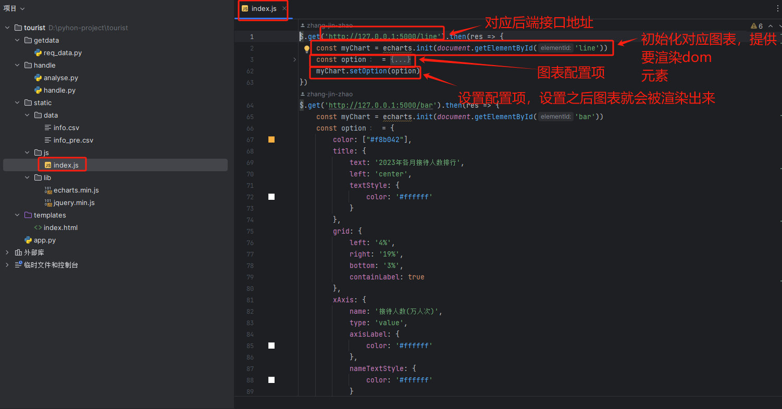Click the editor scrollbar on the right edge
The width and height of the screenshot is (782, 409).
pyautogui.click(x=780, y=208)
